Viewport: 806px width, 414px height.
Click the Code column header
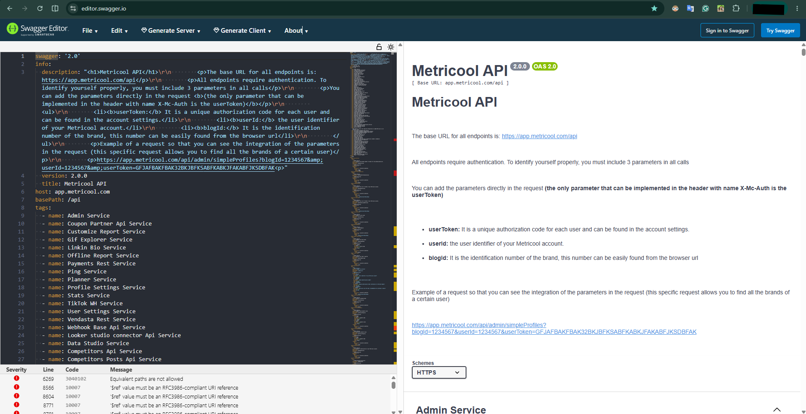tap(72, 369)
